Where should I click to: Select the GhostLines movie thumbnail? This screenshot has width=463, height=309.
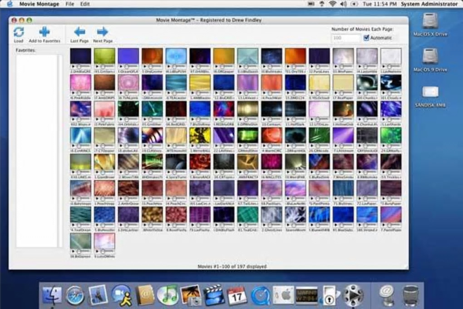(x=271, y=214)
